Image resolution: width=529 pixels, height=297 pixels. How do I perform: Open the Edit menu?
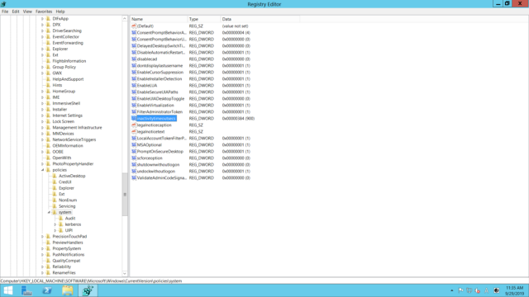[x=16, y=12]
